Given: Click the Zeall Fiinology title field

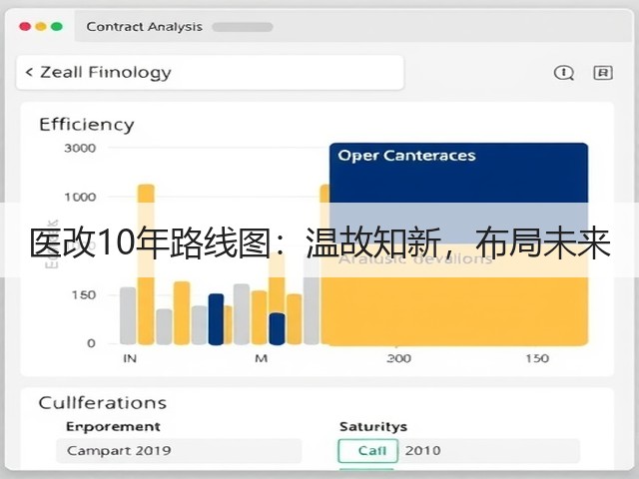Looking at the screenshot, I should coord(210,73).
